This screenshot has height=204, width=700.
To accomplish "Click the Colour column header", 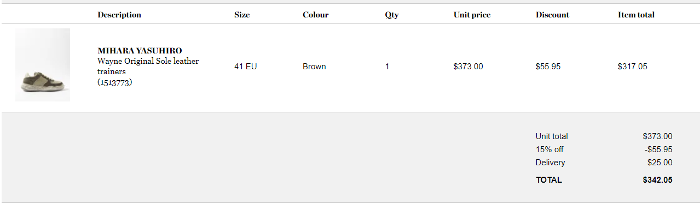I will pos(316,15).
